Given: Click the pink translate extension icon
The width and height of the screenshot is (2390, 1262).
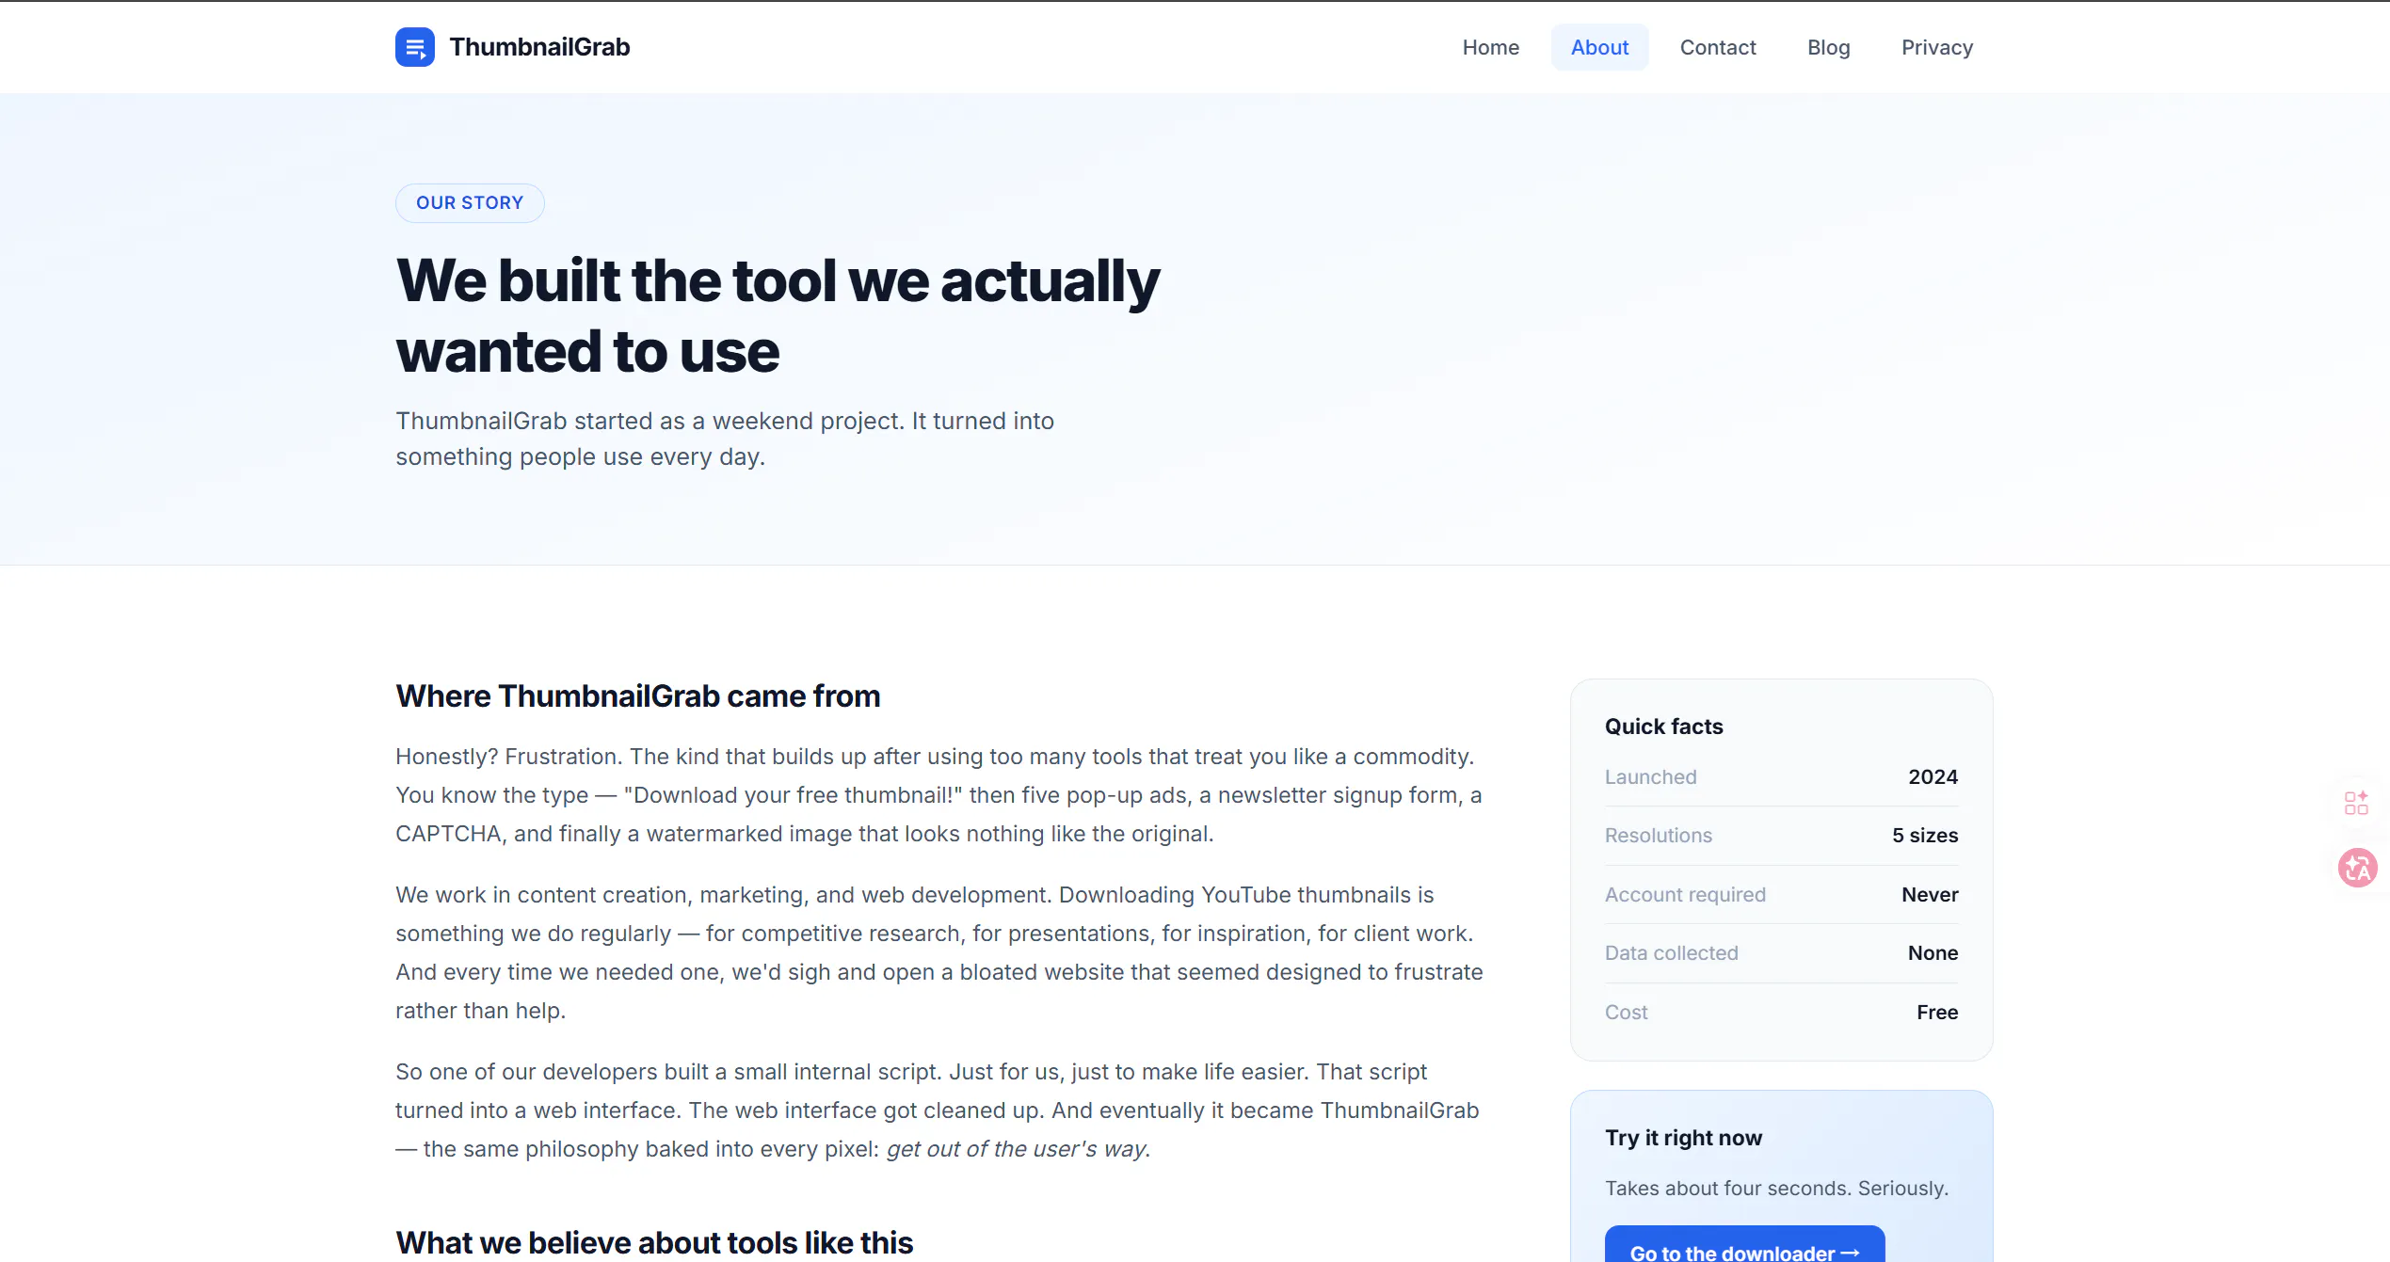Looking at the screenshot, I should tap(2357, 868).
